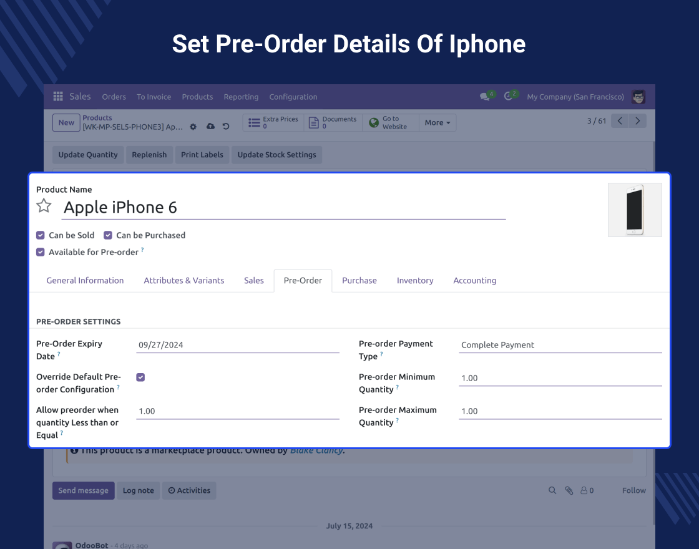
Task: Open the conversations chat icon
Action: click(x=484, y=97)
